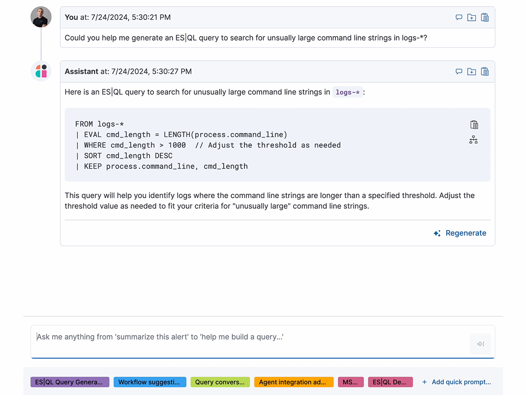Screen dimensions: 526x395
Task: Select the MS... quick prompt badge
Action: point(350,382)
